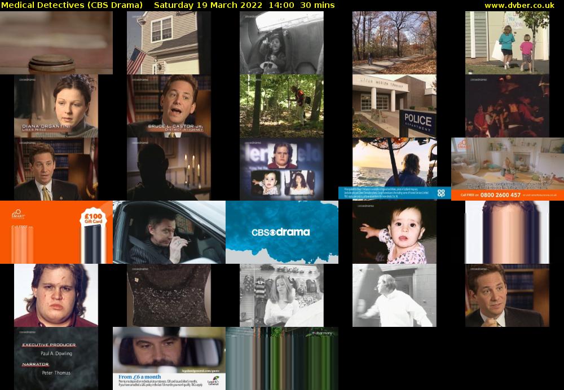Open the CBS Drama logo thumbnail
Image resolution: width=564 pixels, height=390 pixels.
coord(281,232)
